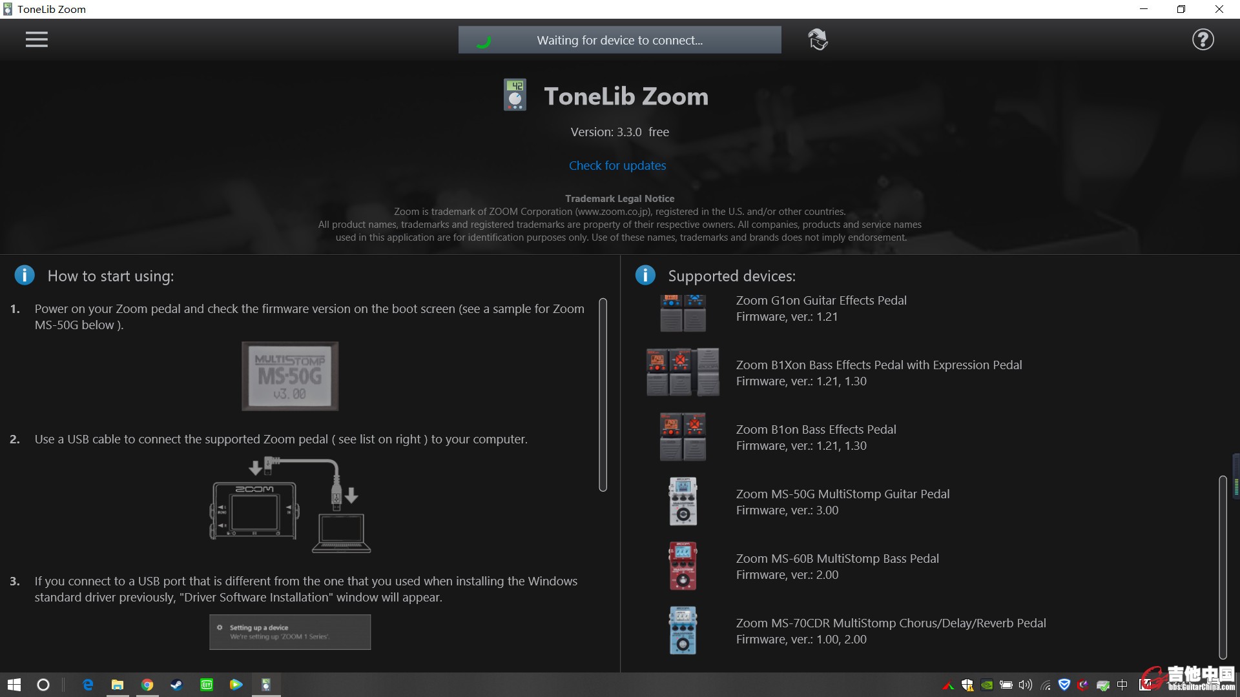Image resolution: width=1240 pixels, height=697 pixels.
Task: Open the hamburger main menu
Action: [x=37, y=39]
